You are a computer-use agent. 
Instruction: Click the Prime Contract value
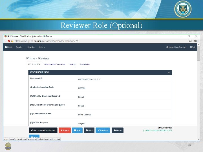85,115
